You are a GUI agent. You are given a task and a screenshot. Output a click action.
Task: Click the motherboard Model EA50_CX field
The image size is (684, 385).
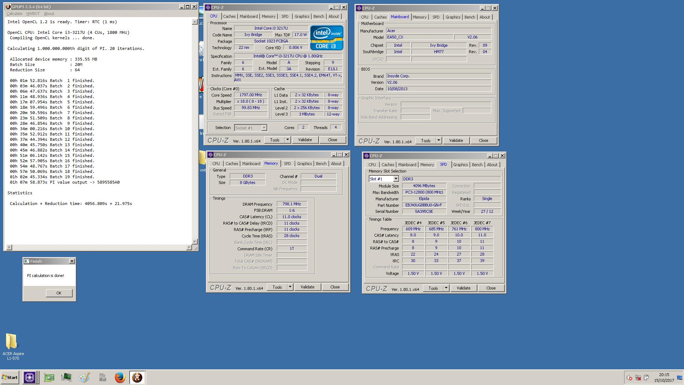pos(420,37)
